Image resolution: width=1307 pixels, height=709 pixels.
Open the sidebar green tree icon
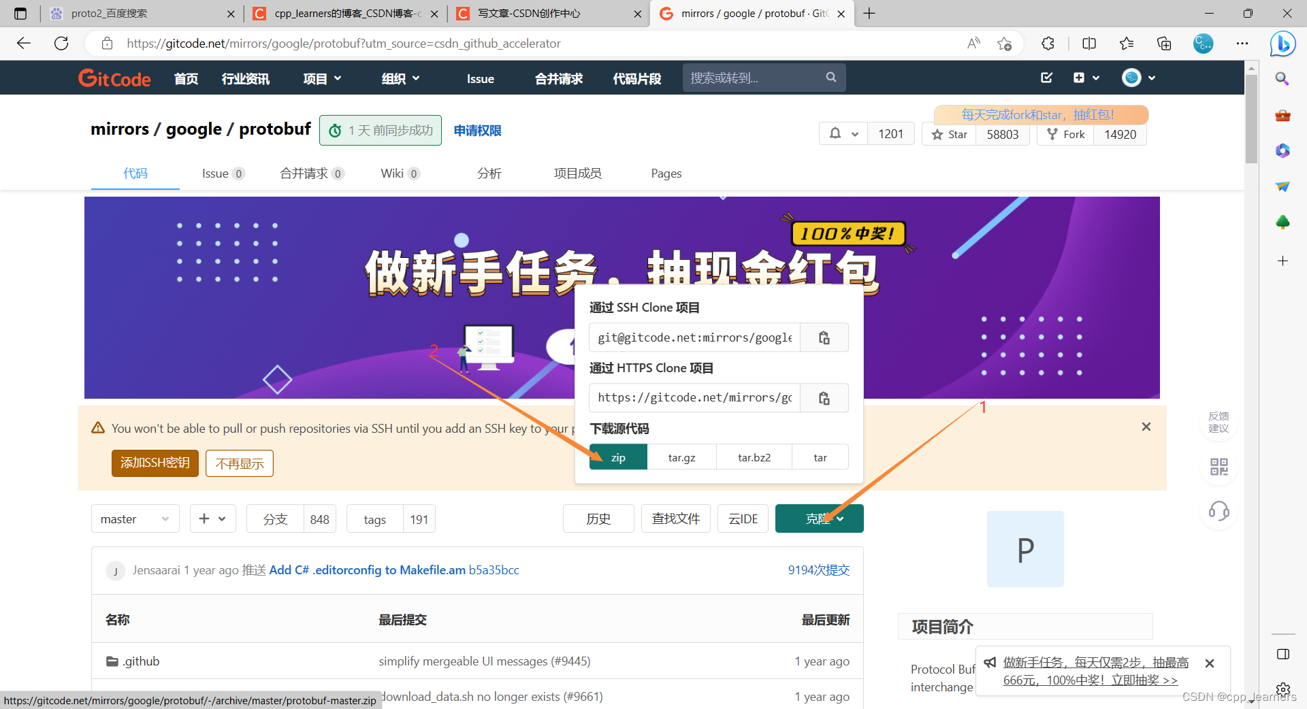click(1282, 222)
